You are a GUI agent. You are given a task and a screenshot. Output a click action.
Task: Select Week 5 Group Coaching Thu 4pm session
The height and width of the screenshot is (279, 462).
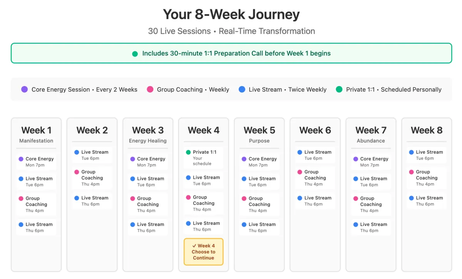[259, 204]
